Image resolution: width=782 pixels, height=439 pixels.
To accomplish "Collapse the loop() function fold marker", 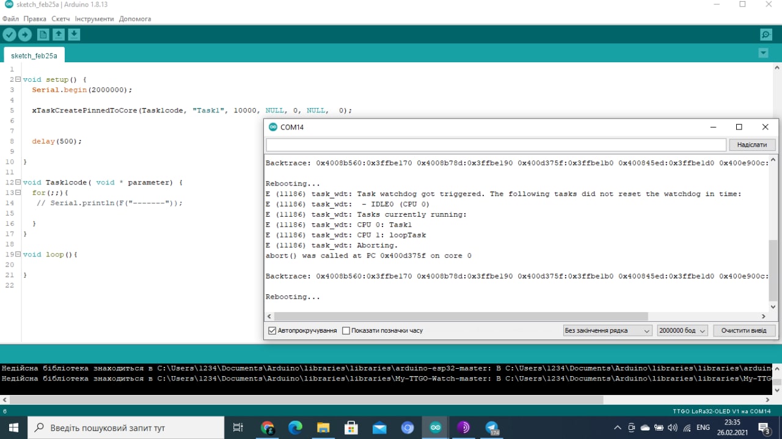I will 18,254.
